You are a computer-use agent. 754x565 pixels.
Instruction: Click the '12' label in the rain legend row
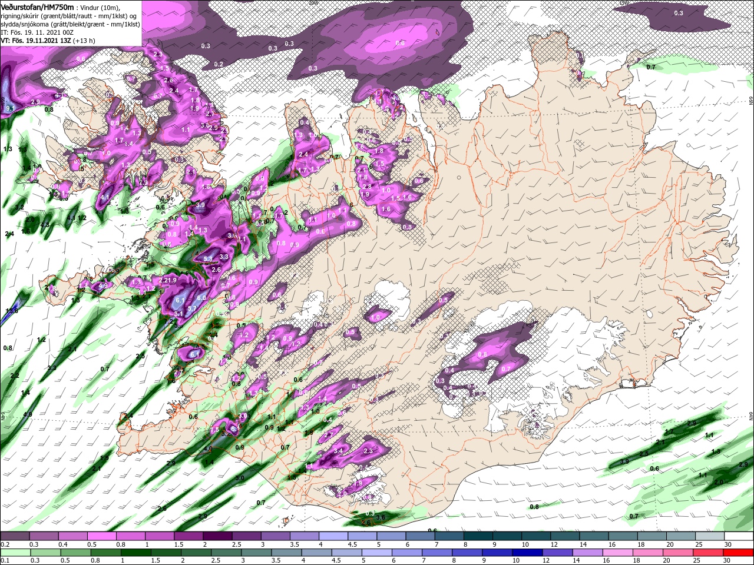(x=546, y=560)
